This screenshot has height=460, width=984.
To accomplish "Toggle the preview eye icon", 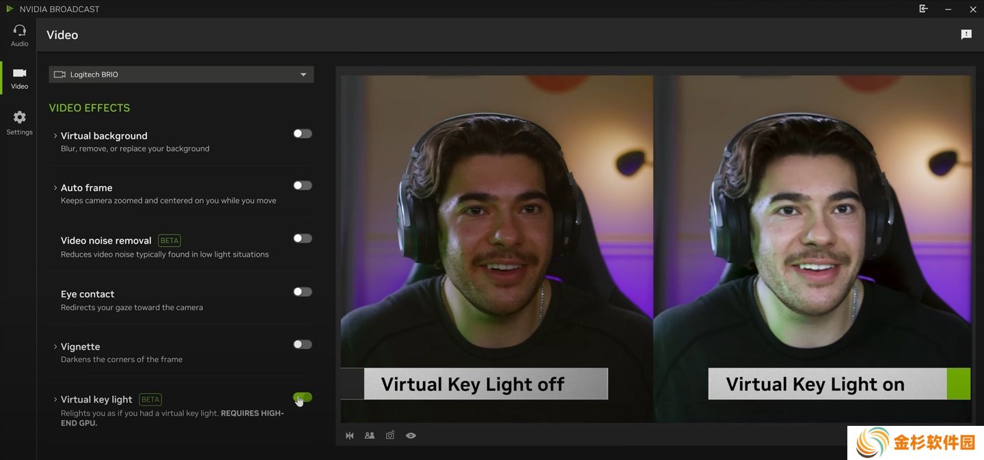I will [411, 435].
